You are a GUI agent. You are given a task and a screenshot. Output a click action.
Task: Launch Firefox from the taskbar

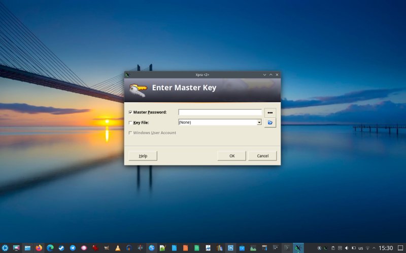click(39, 248)
